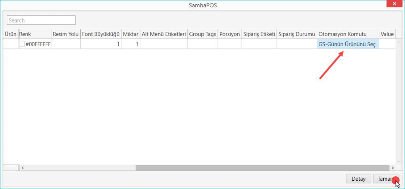This screenshot has height=189, width=405.
Task: Select the GS-Günün Ürününü Seç cell
Action: point(348,44)
